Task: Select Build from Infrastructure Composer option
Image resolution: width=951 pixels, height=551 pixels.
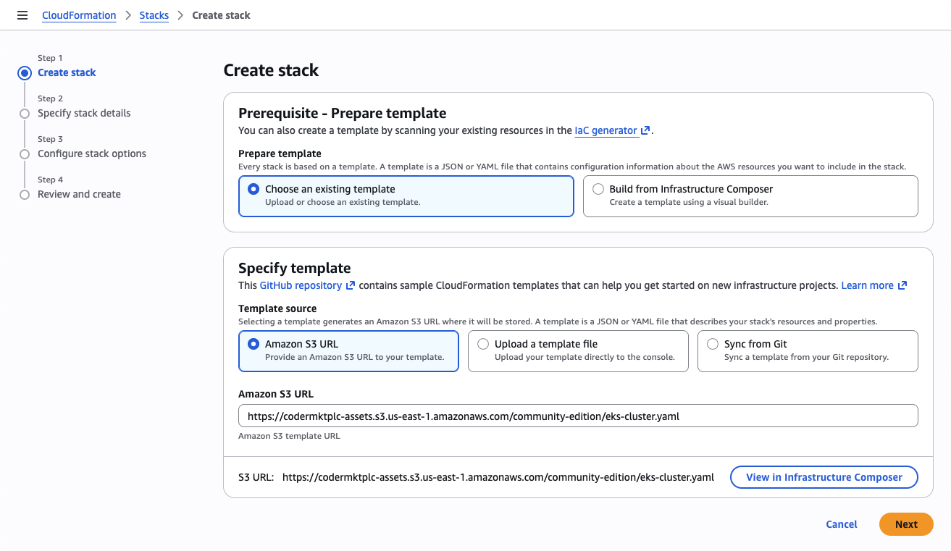Action: click(598, 188)
